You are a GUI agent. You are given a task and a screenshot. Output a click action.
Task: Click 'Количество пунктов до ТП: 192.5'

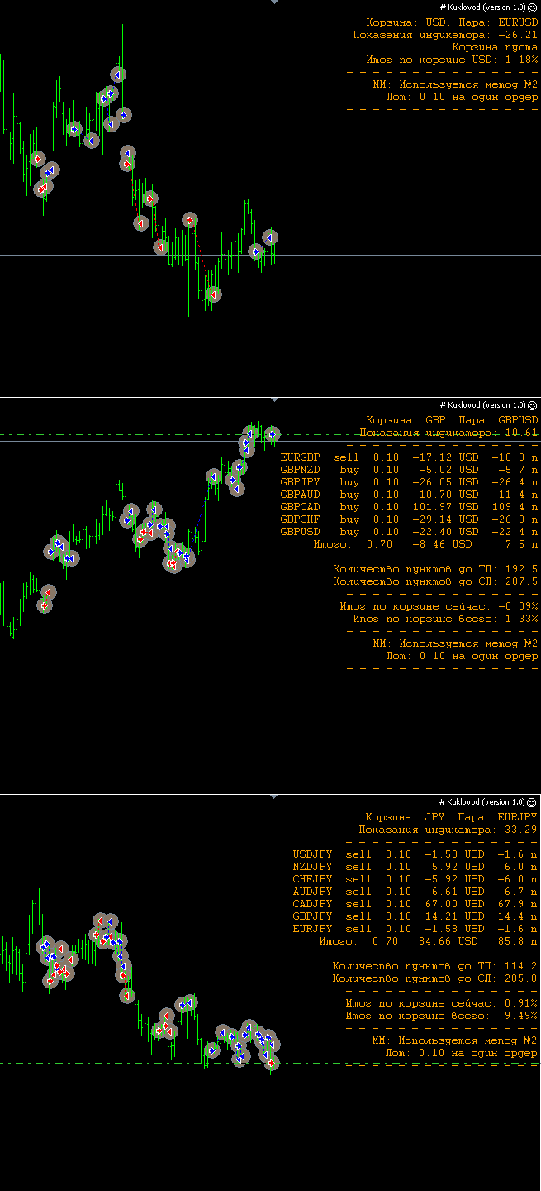(x=435, y=569)
